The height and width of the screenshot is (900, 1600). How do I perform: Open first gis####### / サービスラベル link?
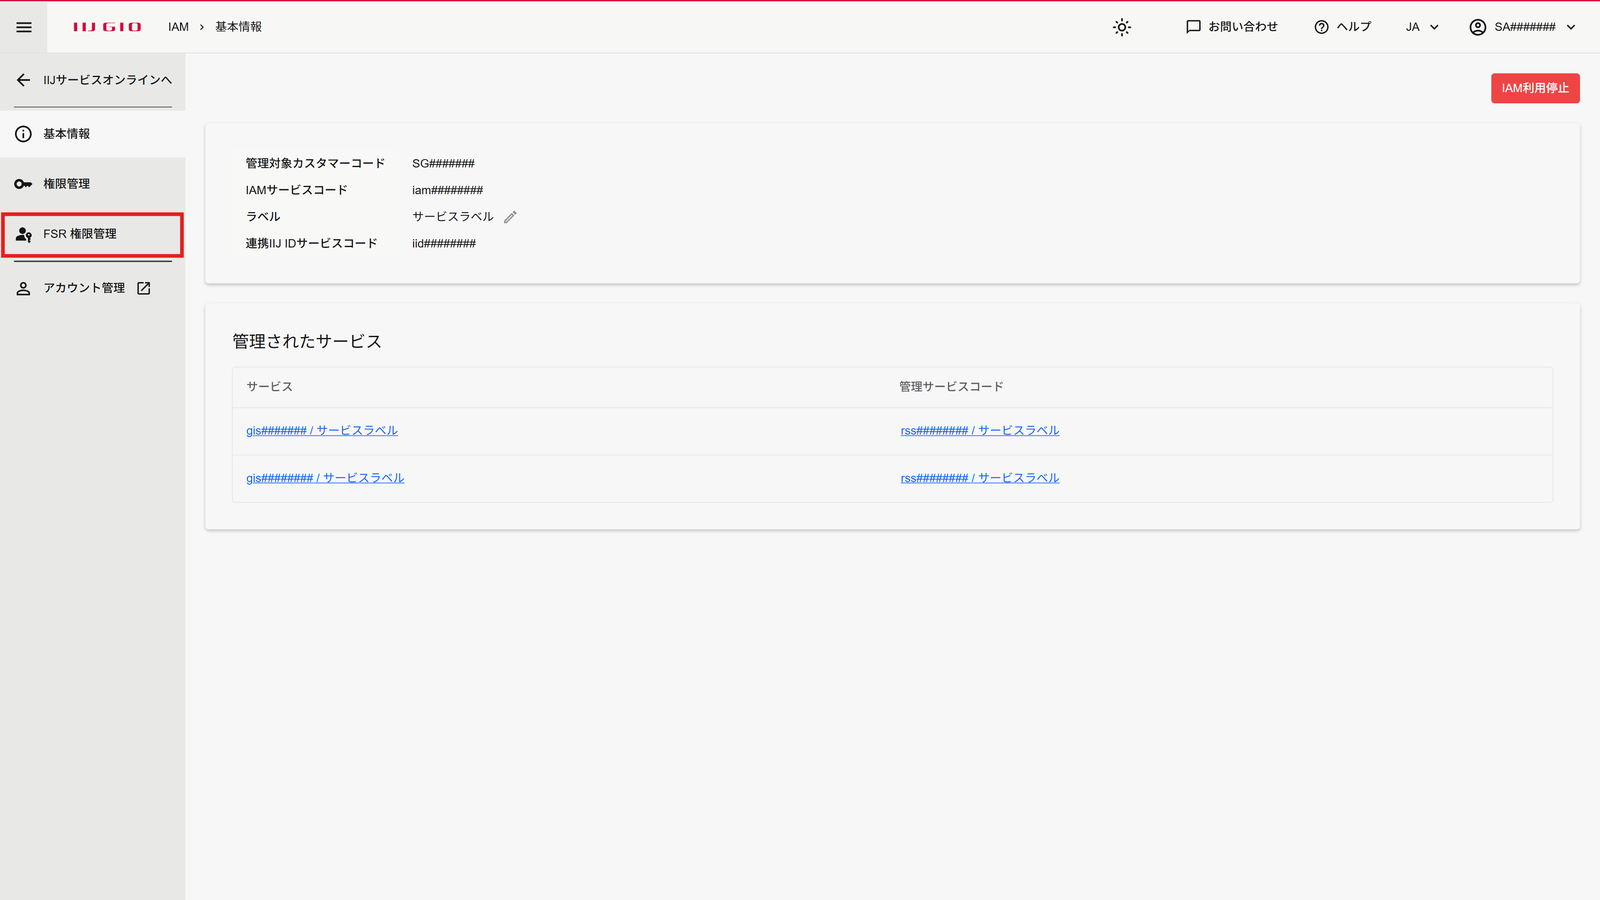(x=322, y=430)
